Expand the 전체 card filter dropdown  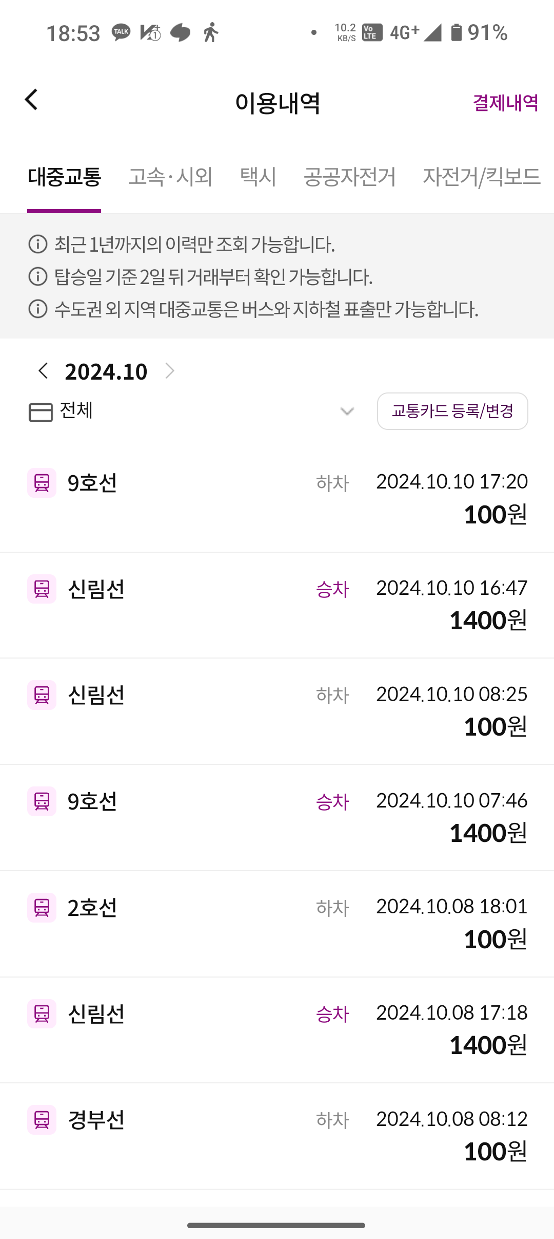click(347, 411)
